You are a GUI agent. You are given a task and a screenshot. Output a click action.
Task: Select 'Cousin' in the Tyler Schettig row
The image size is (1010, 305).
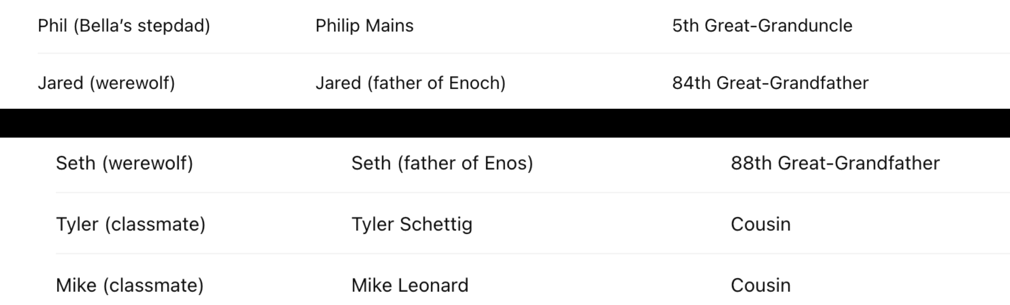click(x=760, y=224)
